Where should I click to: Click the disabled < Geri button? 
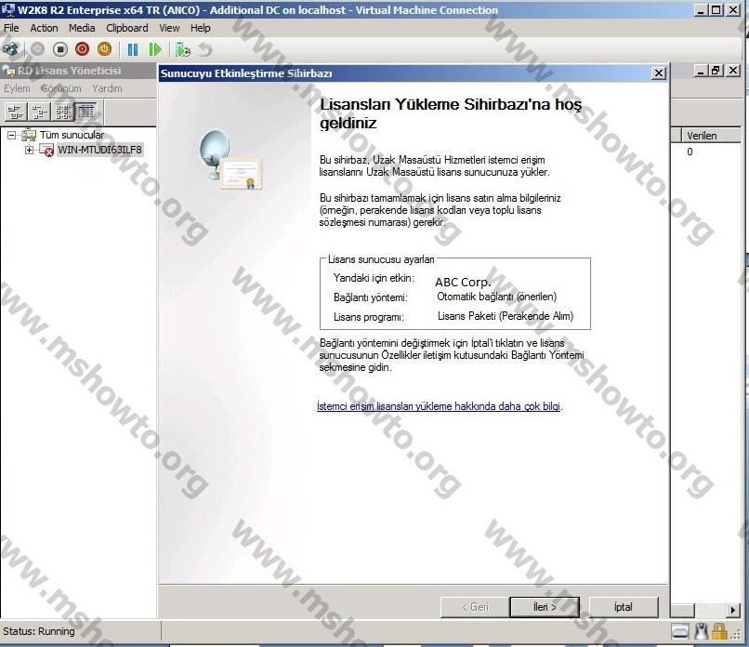pyautogui.click(x=475, y=607)
